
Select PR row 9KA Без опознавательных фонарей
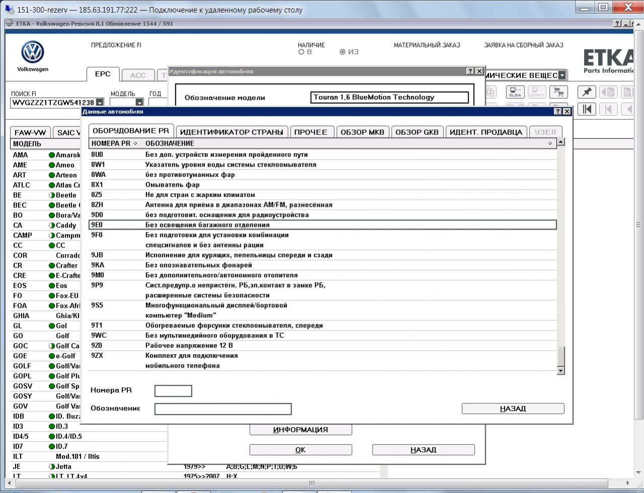[323, 265]
